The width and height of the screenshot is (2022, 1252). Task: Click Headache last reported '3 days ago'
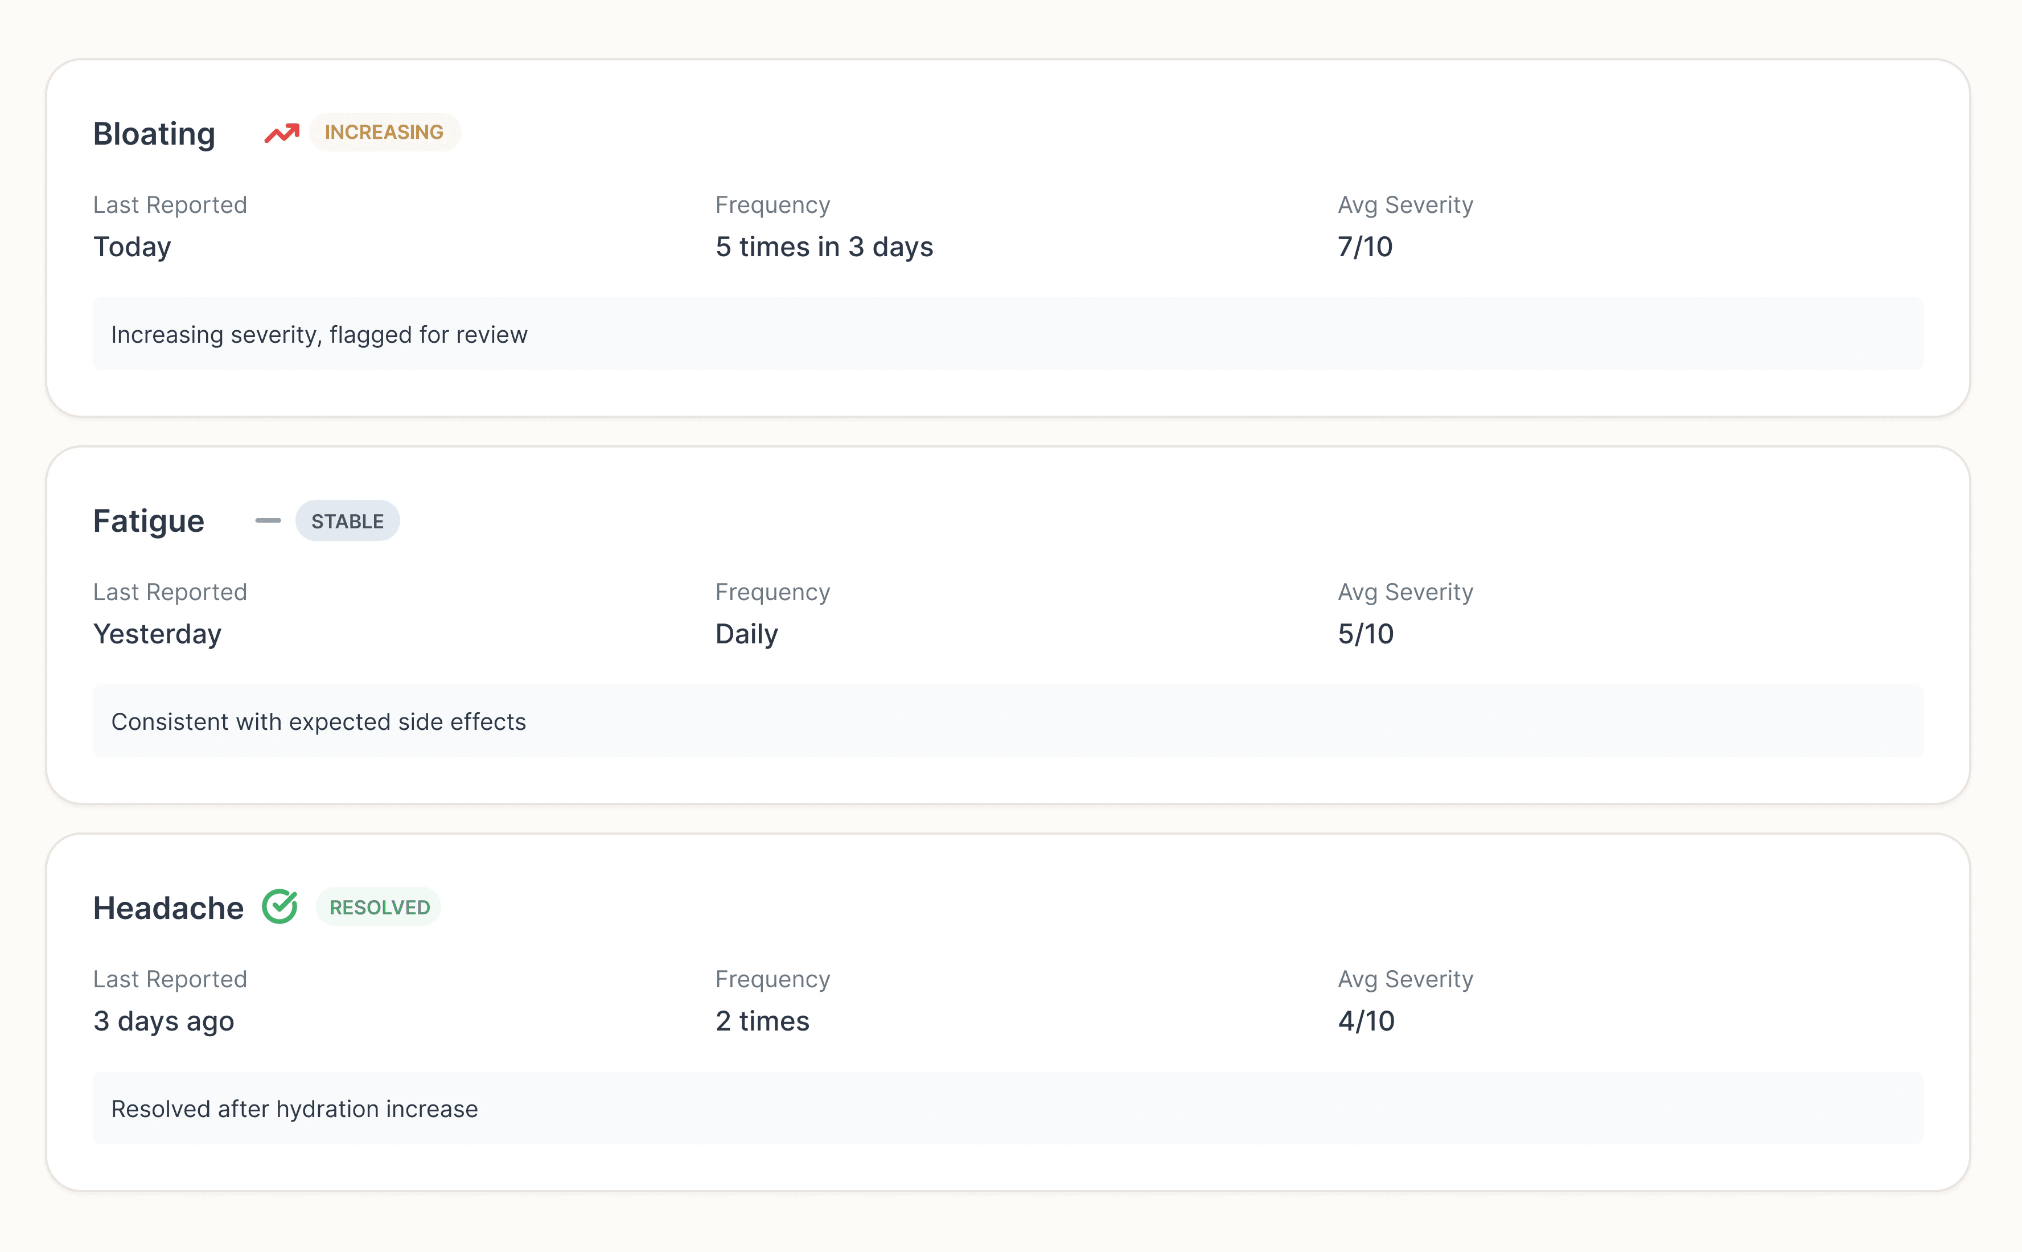pos(163,1021)
